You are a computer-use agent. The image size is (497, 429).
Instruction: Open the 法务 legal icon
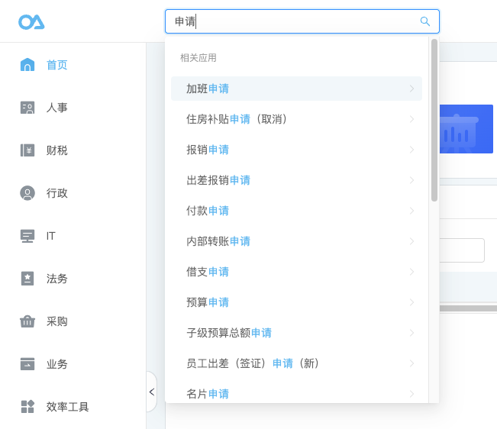tap(27, 279)
